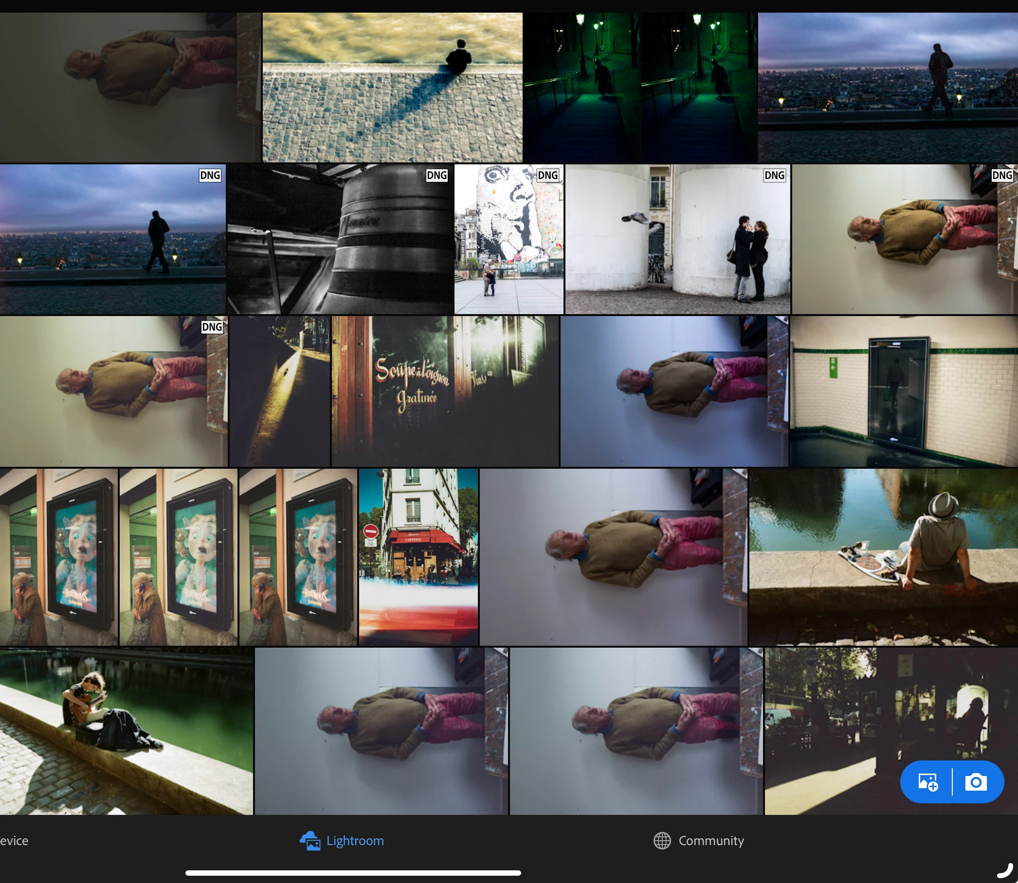Open photo of guitarist by green canal
This screenshot has width=1018, height=883.
coord(126,732)
